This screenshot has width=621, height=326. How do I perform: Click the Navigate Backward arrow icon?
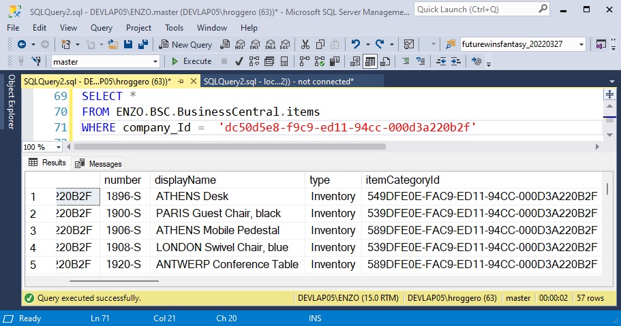click(x=22, y=44)
